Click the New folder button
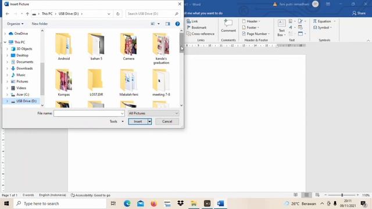Viewport: 372px width, 209px height. click(x=40, y=24)
